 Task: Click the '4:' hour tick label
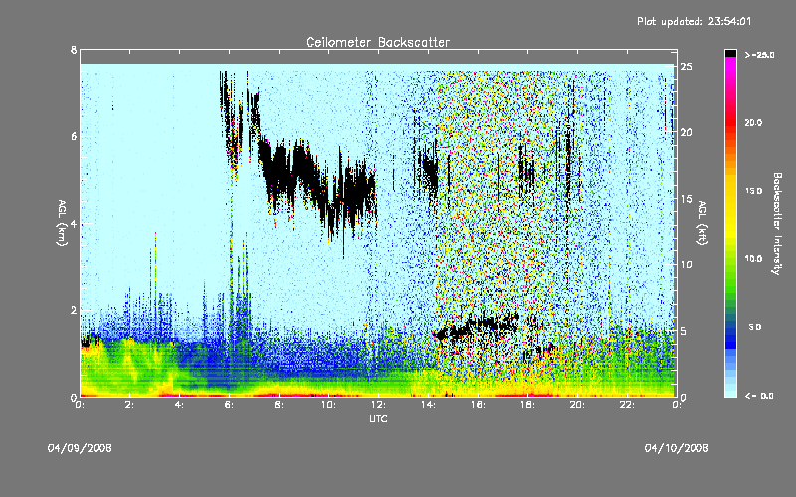tap(180, 405)
